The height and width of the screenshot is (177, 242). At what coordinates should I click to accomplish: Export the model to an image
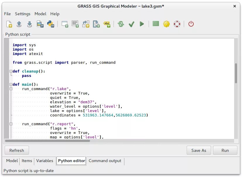[x=40, y=24]
